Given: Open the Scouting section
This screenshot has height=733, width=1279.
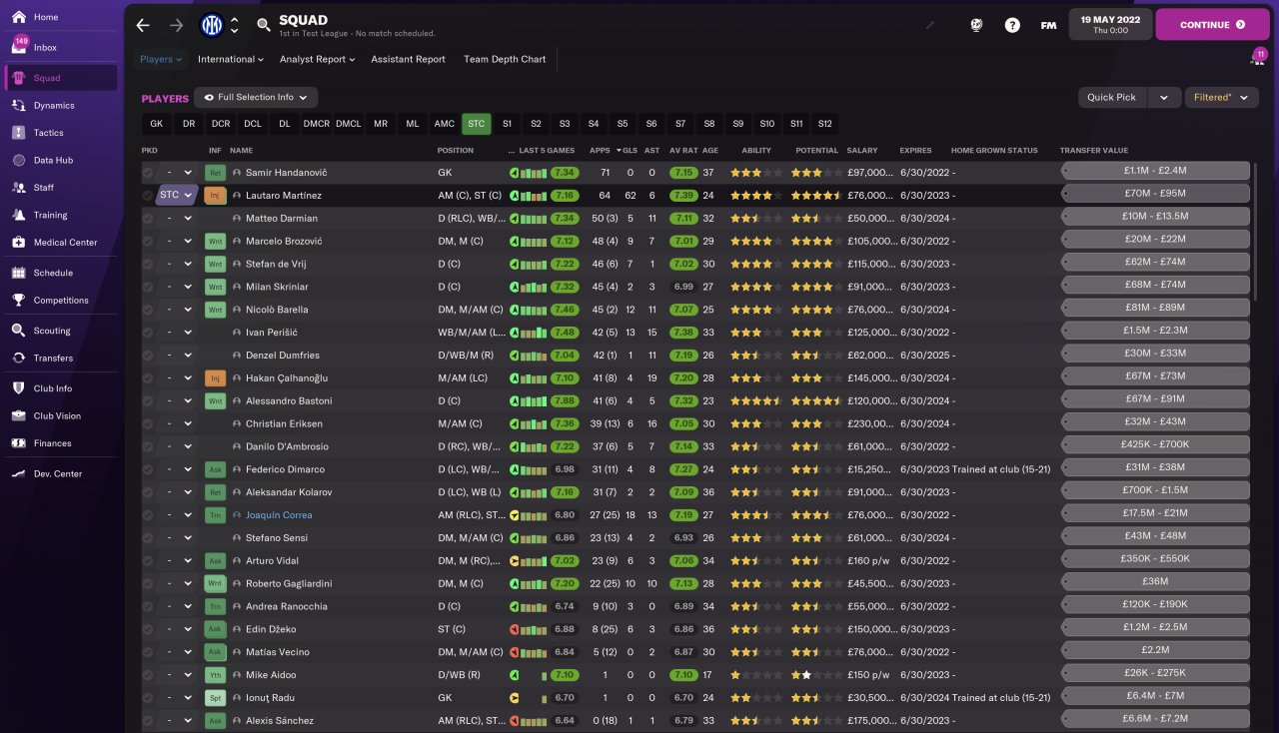Looking at the screenshot, I should pyautogui.click(x=60, y=331).
